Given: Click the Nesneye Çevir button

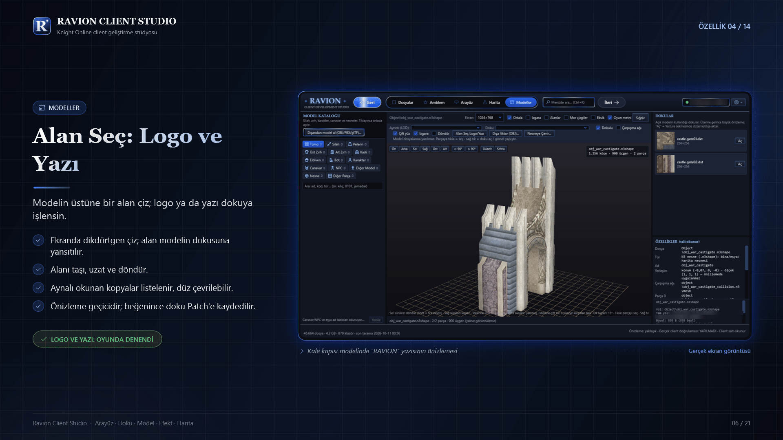Looking at the screenshot, I should pyautogui.click(x=539, y=134).
